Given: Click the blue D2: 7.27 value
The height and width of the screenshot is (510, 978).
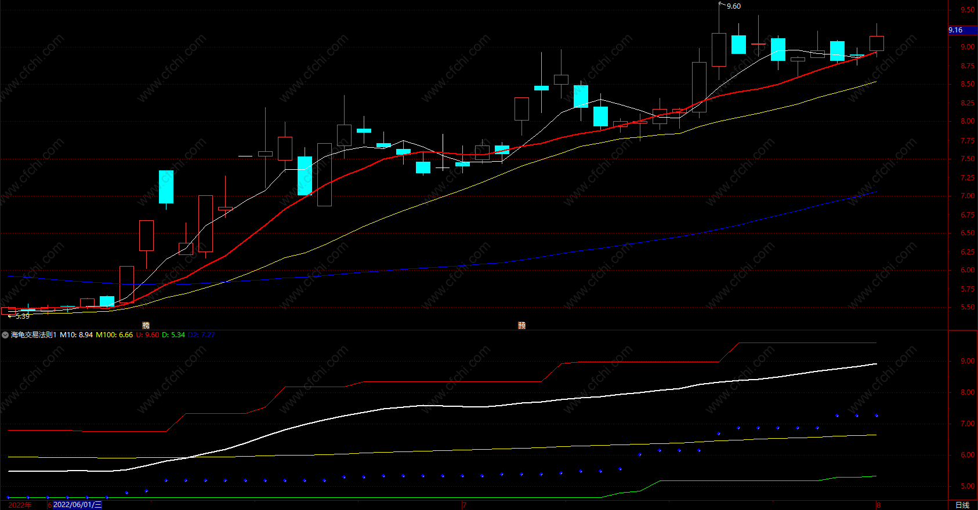Looking at the screenshot, I should coord(201,335).
